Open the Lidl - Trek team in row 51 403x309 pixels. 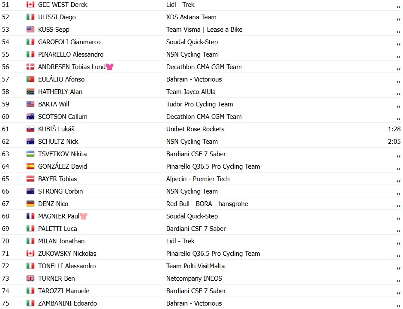(180, 5)
